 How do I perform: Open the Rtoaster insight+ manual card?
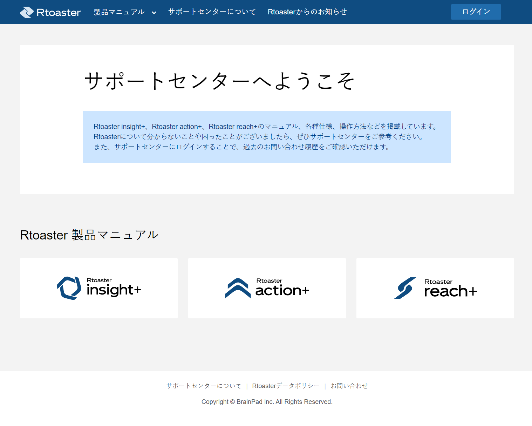click(x=99, y=288)
